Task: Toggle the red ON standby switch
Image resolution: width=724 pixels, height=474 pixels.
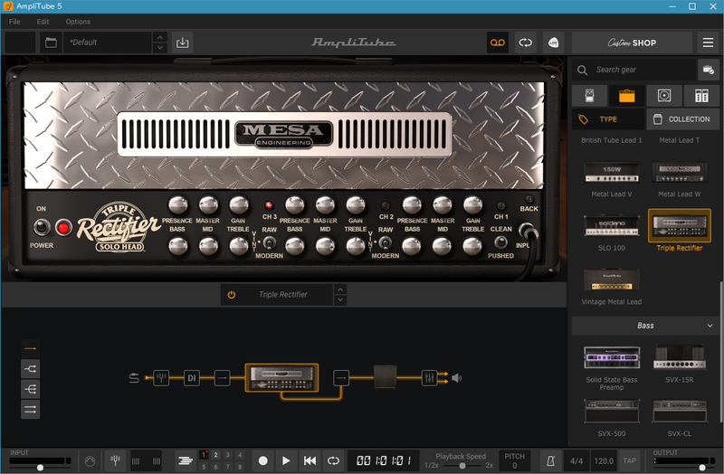Action: click(x=63, y=227)
